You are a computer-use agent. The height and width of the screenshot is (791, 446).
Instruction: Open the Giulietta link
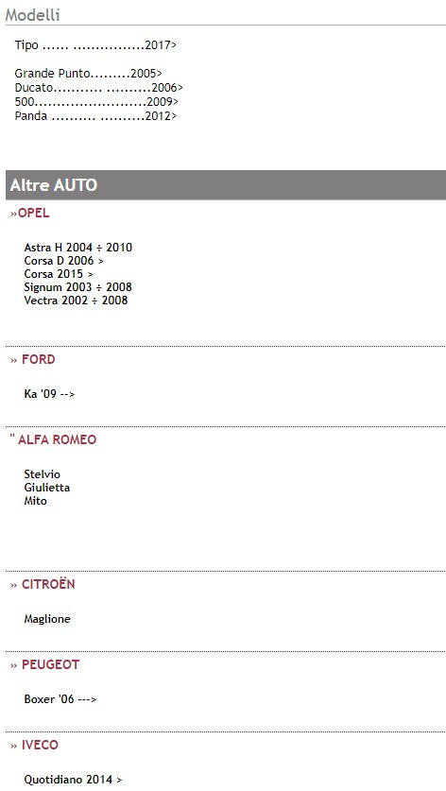[x=47, y=488]
